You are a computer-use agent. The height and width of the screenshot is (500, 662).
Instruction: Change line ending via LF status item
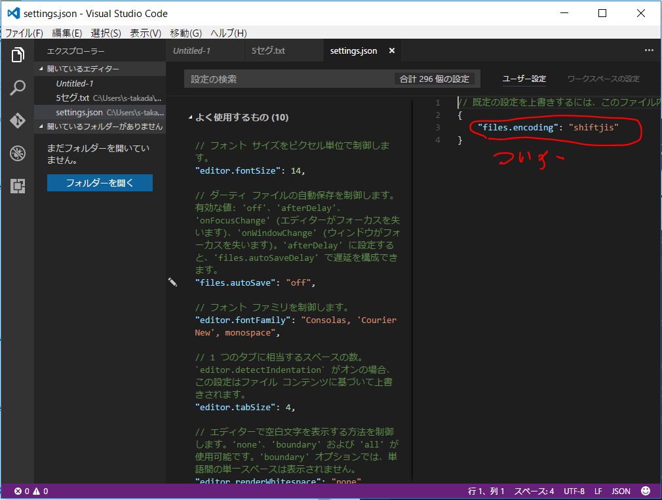tap(598, 491)
